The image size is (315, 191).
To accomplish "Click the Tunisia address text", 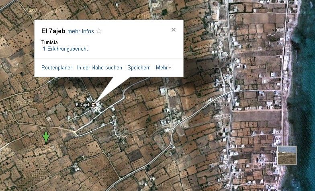I will click(x=49, y=43).
